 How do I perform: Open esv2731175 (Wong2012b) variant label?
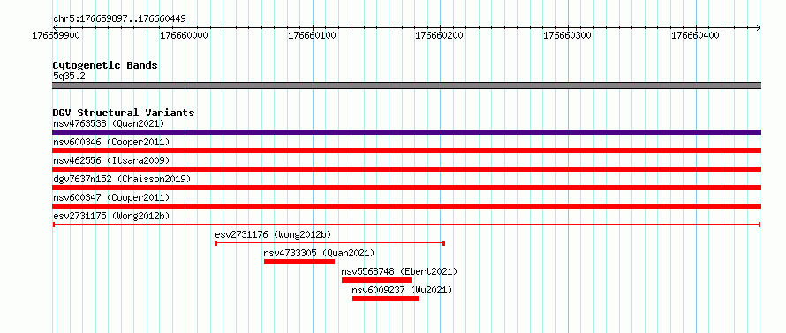point(111,216)
